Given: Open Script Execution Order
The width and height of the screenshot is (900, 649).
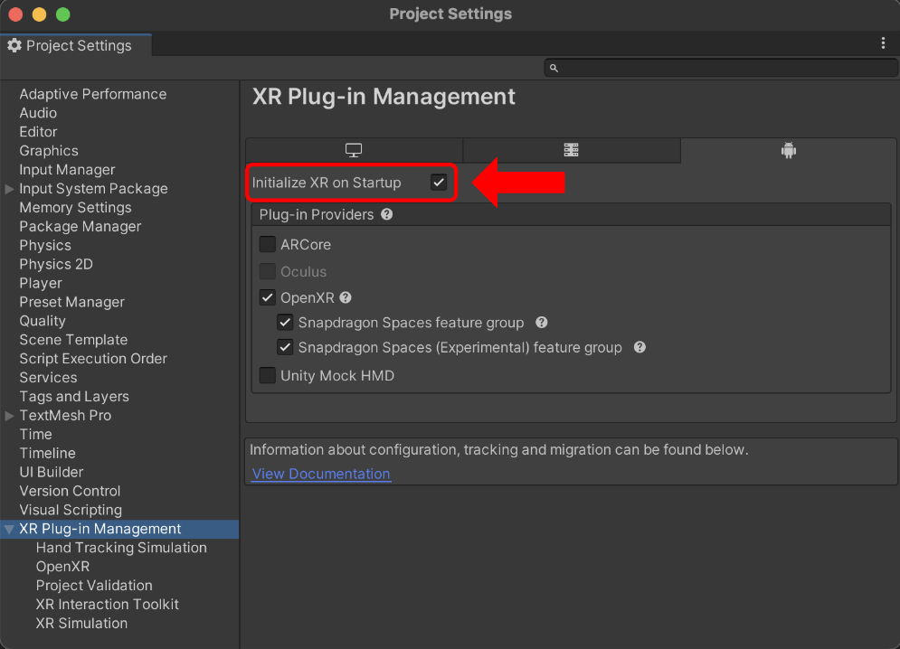Looking at the screenshot, I should click(x=93, y=359).
